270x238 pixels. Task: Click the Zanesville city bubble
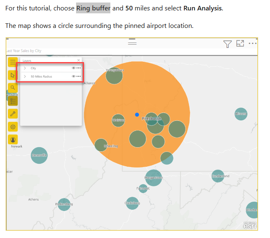39,155
